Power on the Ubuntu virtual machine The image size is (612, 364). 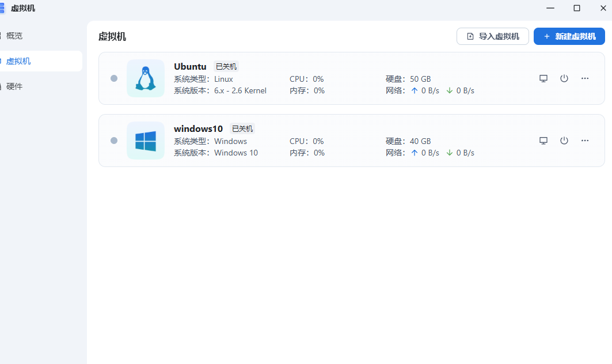564,78
